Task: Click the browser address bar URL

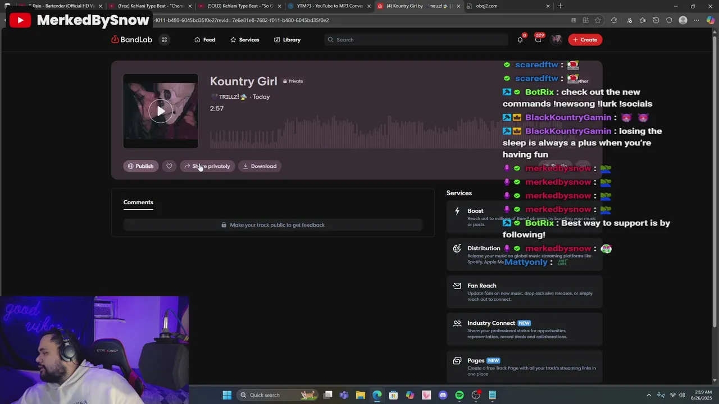Action: coord(242,20)
